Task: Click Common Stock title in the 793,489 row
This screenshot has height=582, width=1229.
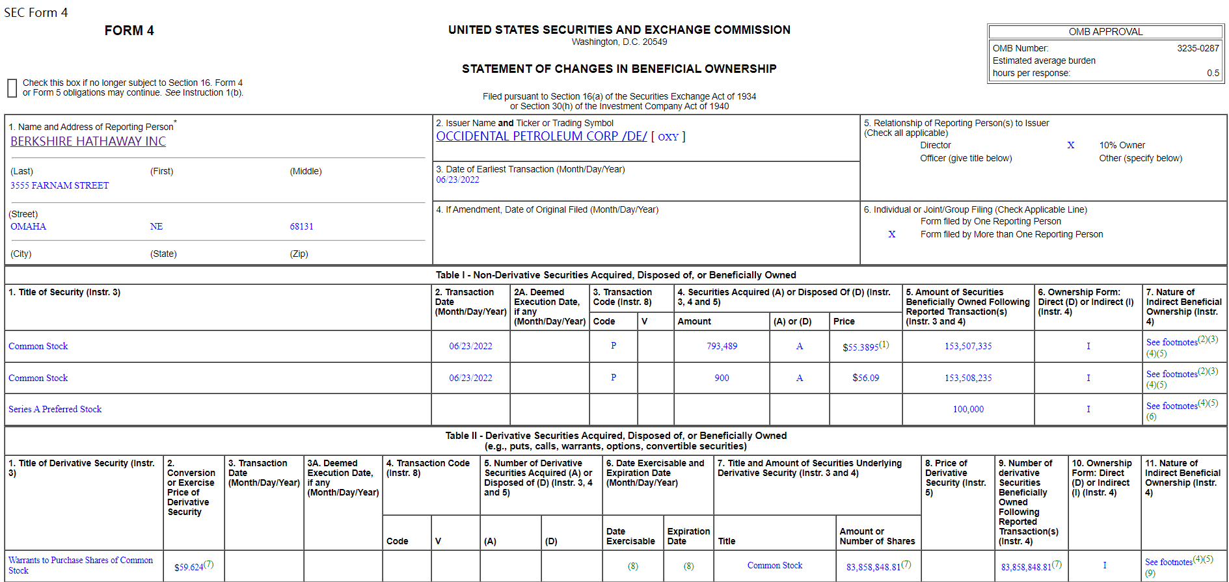Action: click(38, 346)
